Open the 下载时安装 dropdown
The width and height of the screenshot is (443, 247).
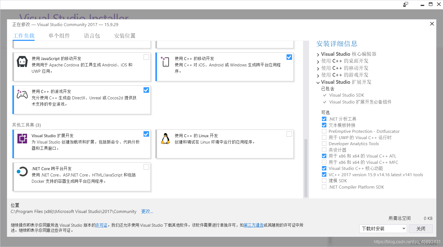(x=383, y=229)
